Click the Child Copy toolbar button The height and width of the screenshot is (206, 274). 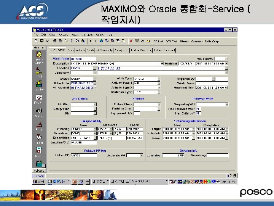pos(212,42)
